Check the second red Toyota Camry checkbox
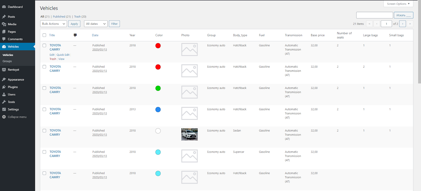 coord(44,67)
